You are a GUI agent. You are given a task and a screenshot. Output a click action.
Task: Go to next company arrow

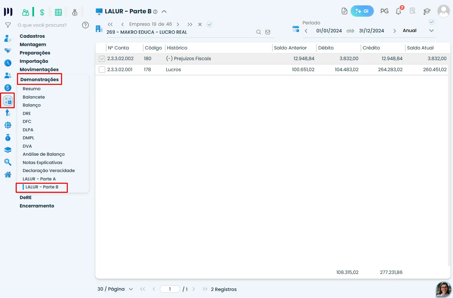[x=178, y=24]
